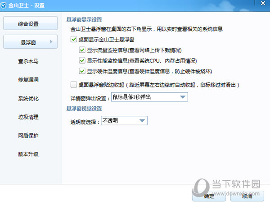Open the 透明度选择 dropdown list
The width and height of the screenshot is (270, 206).
tap(142, 121)
